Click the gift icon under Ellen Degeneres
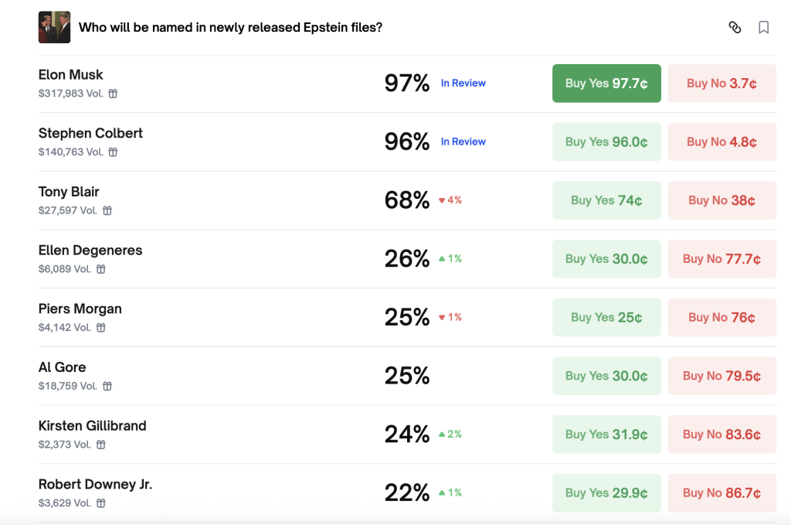The width and height of the screenshot is (791, 525). [x=101, y=269]
